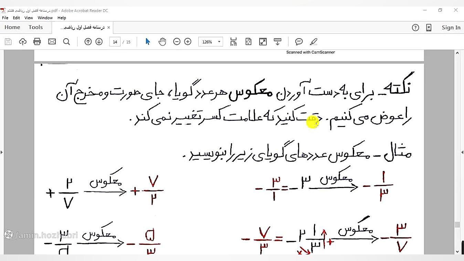The image size is (464, 261).
Task: Click the Sign In button
Action: pyautogui.click(x=451, y=28)
